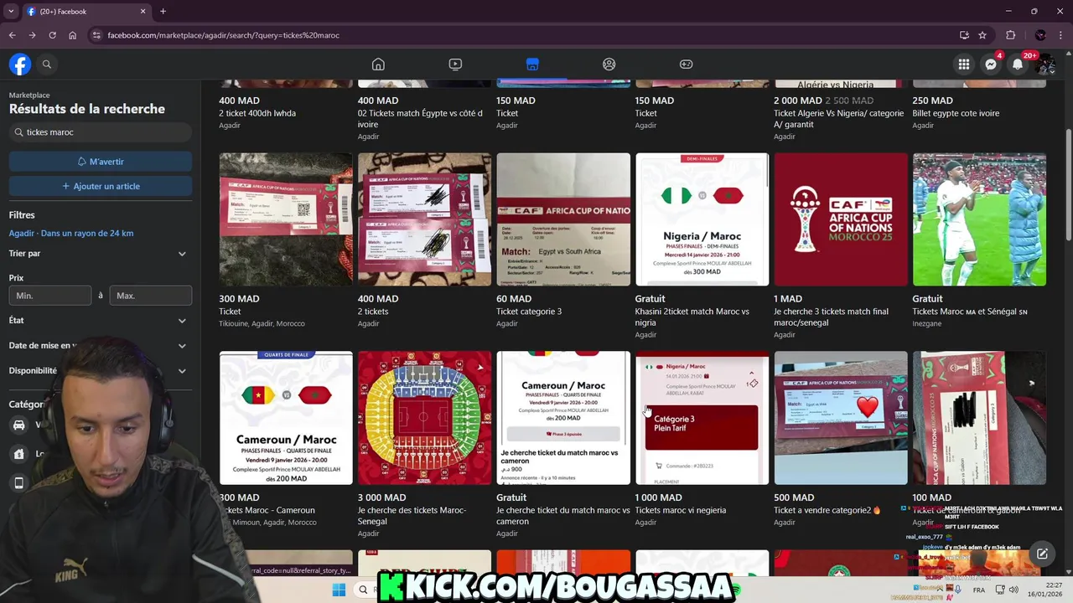Image resolution: width=1073 pixels, height=603 pixels.
Task: Bookmark this page with the star icon
Action: pos(982,35)
